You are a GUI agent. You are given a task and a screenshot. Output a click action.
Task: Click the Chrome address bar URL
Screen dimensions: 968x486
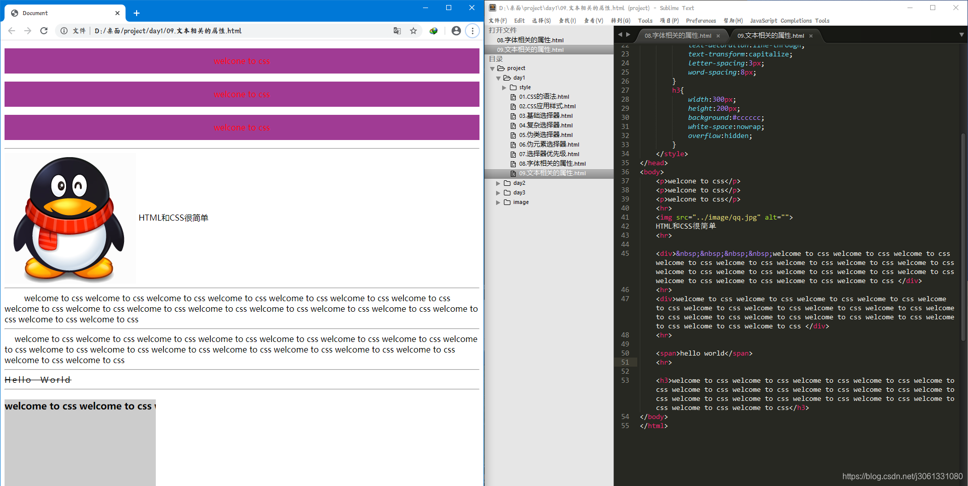[168, 31]
